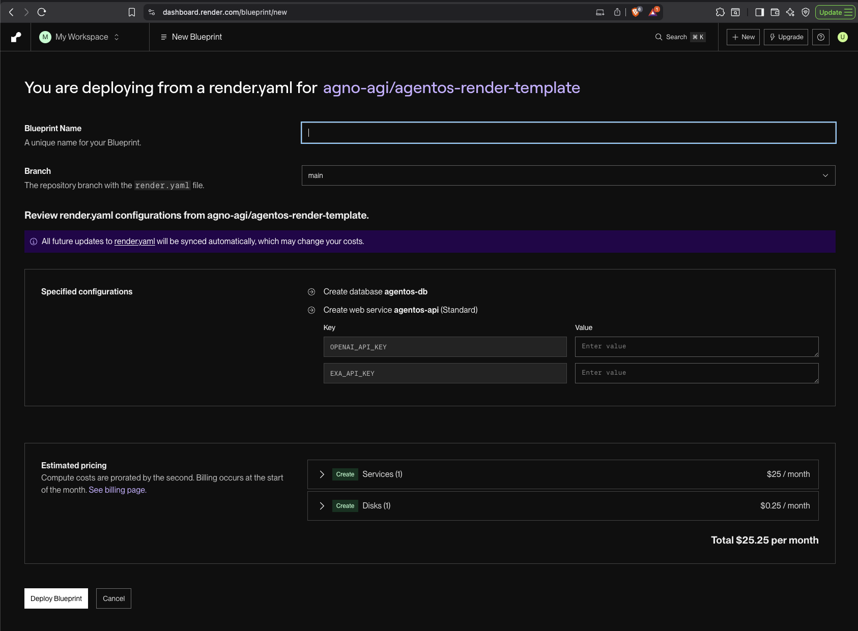
Task: Open the Brave Wallet icon
Action: click(775, 12)
